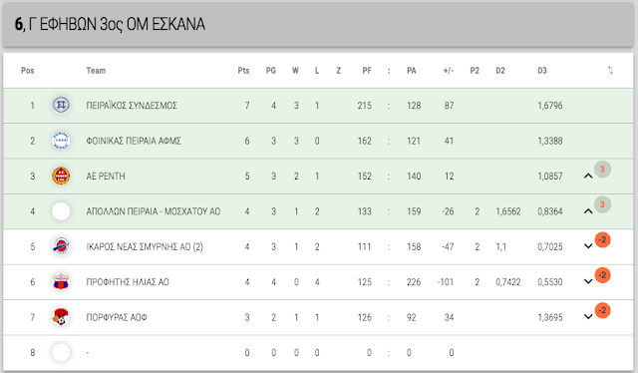Click the ΠΕΙΡΑΪΚΟΣ ΣΥΝΔΕΣΜΟΣ team logo
Screen dimensions: 638x373
pos(61,106)
